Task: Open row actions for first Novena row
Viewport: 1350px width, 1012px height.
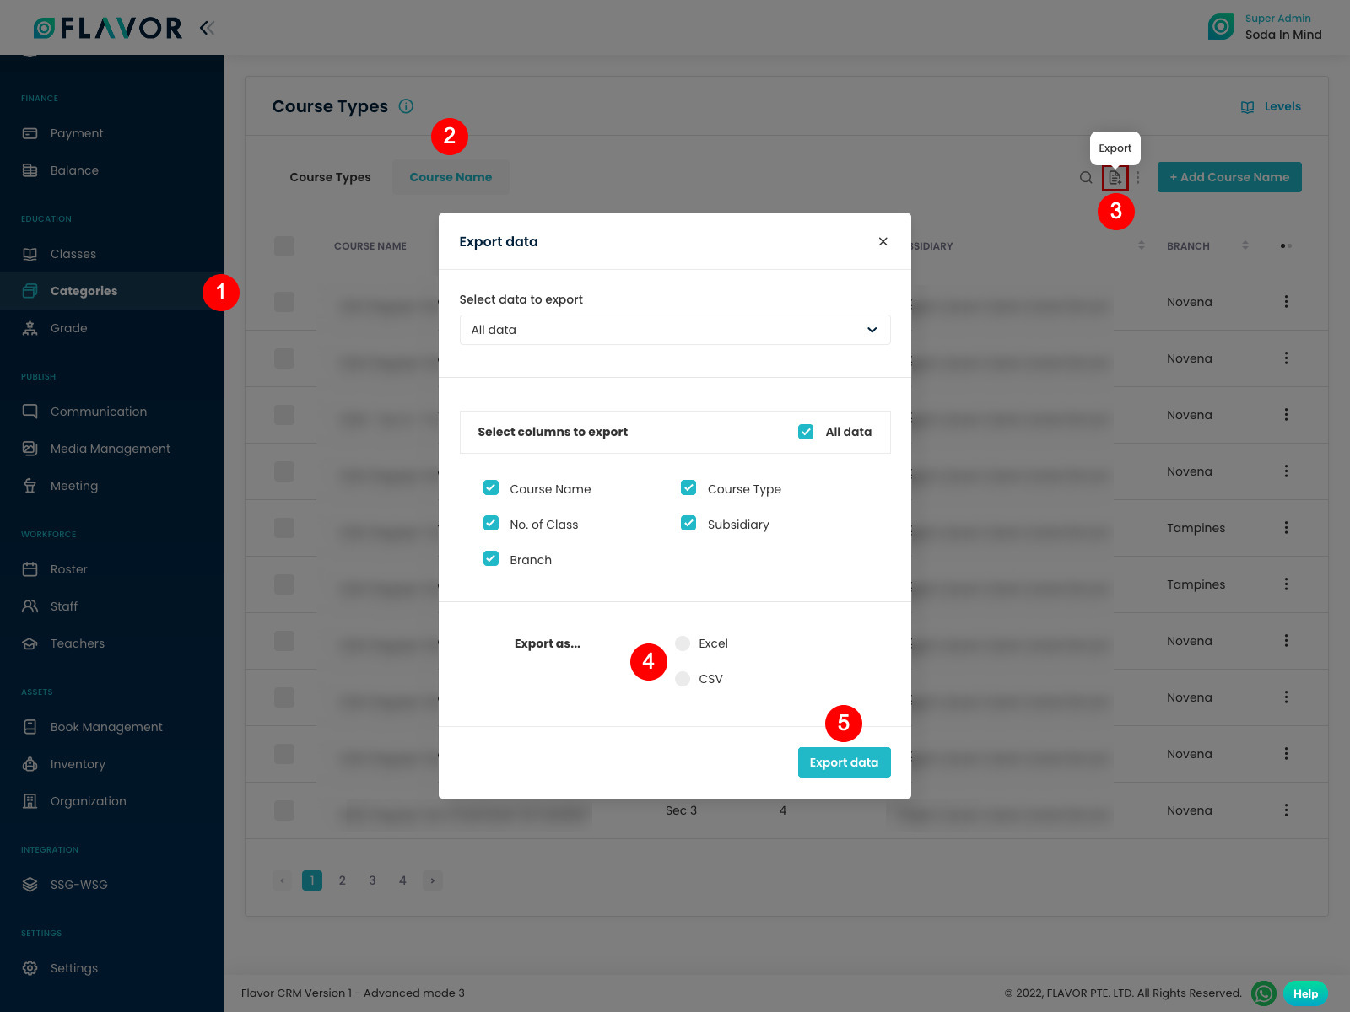Action: pyautogui.click(x=1286, y=302)
